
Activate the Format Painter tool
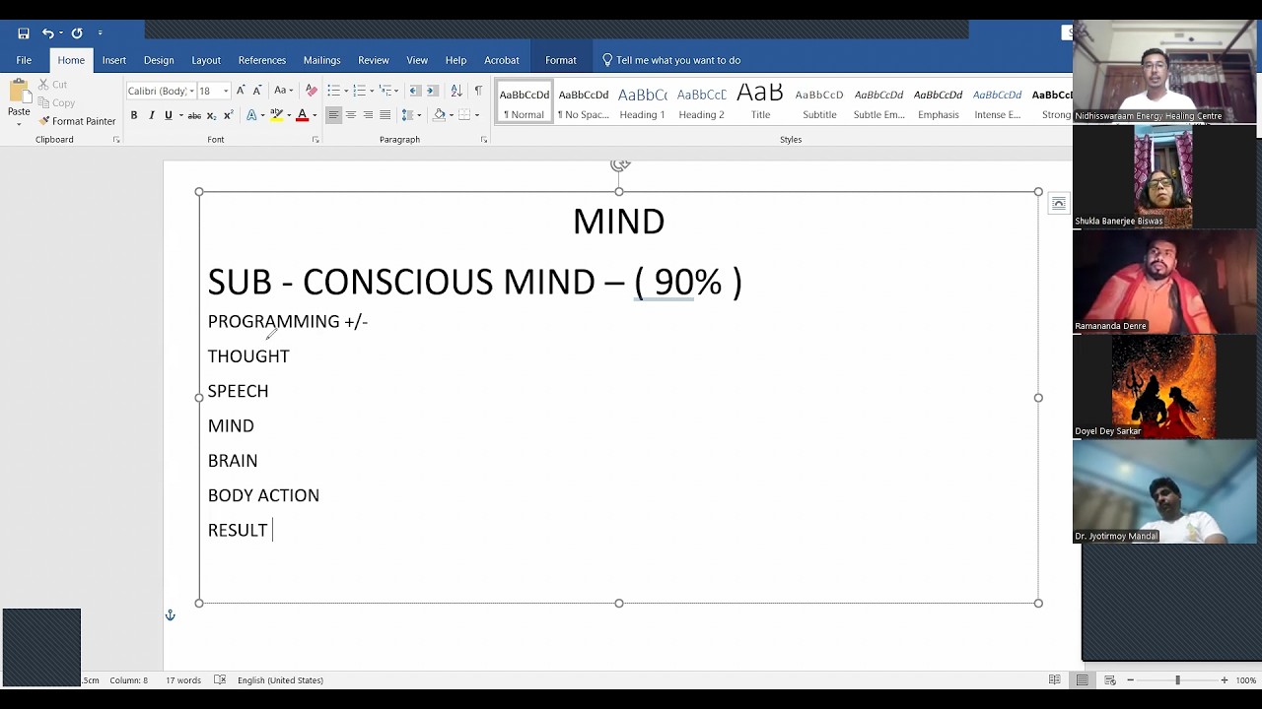[77, 121]
